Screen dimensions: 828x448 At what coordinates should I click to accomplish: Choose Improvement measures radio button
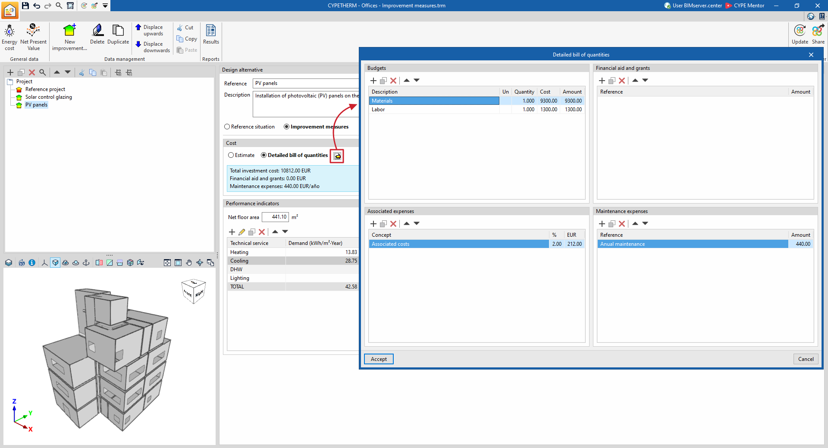click(316, 127)
